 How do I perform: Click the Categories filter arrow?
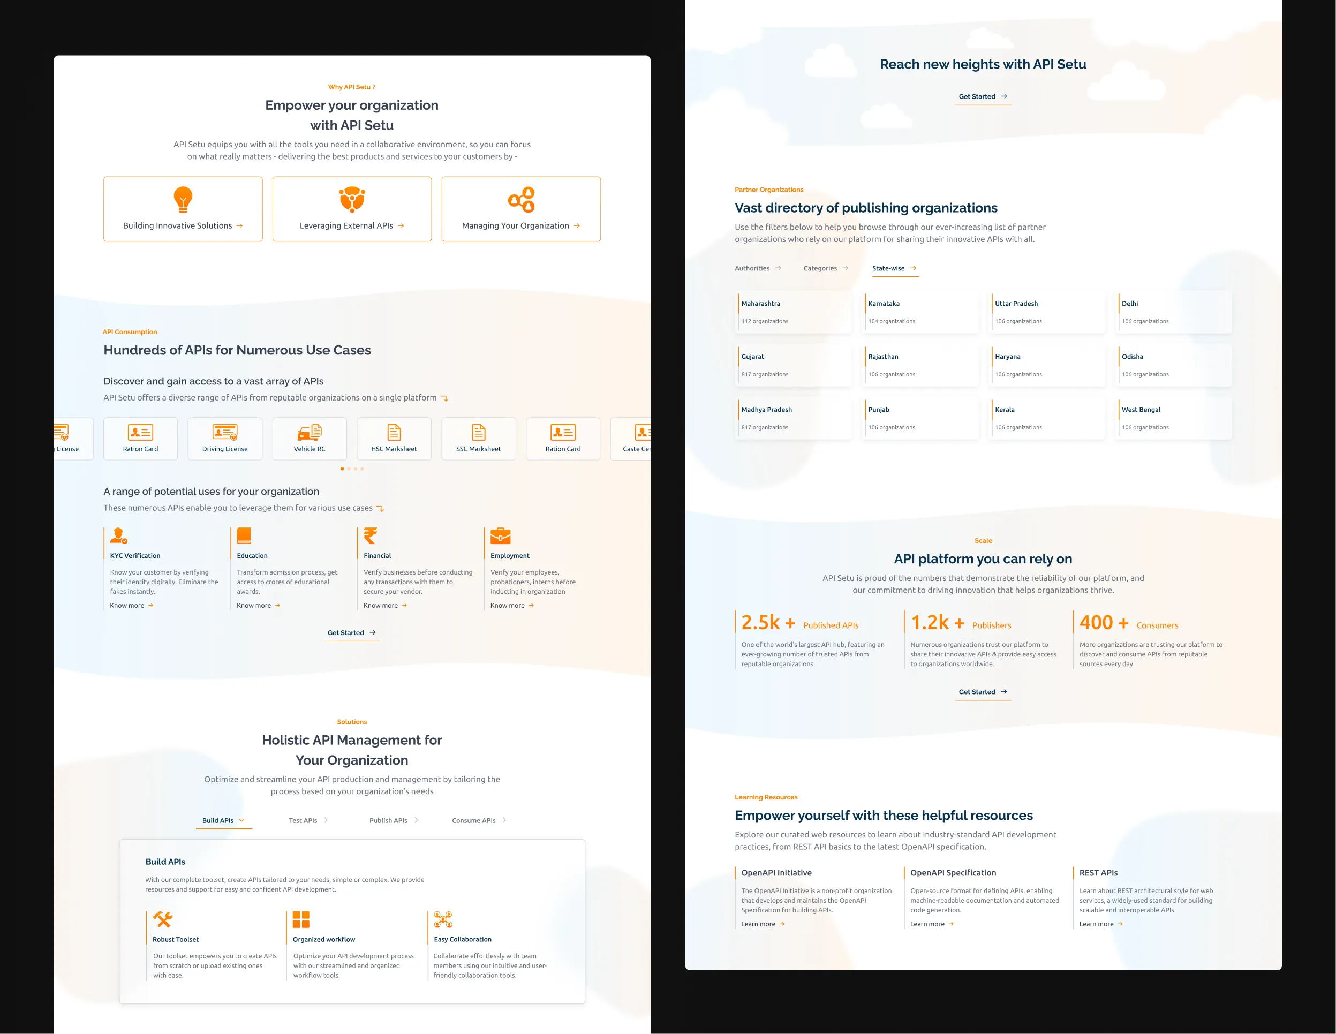[846, 268]
